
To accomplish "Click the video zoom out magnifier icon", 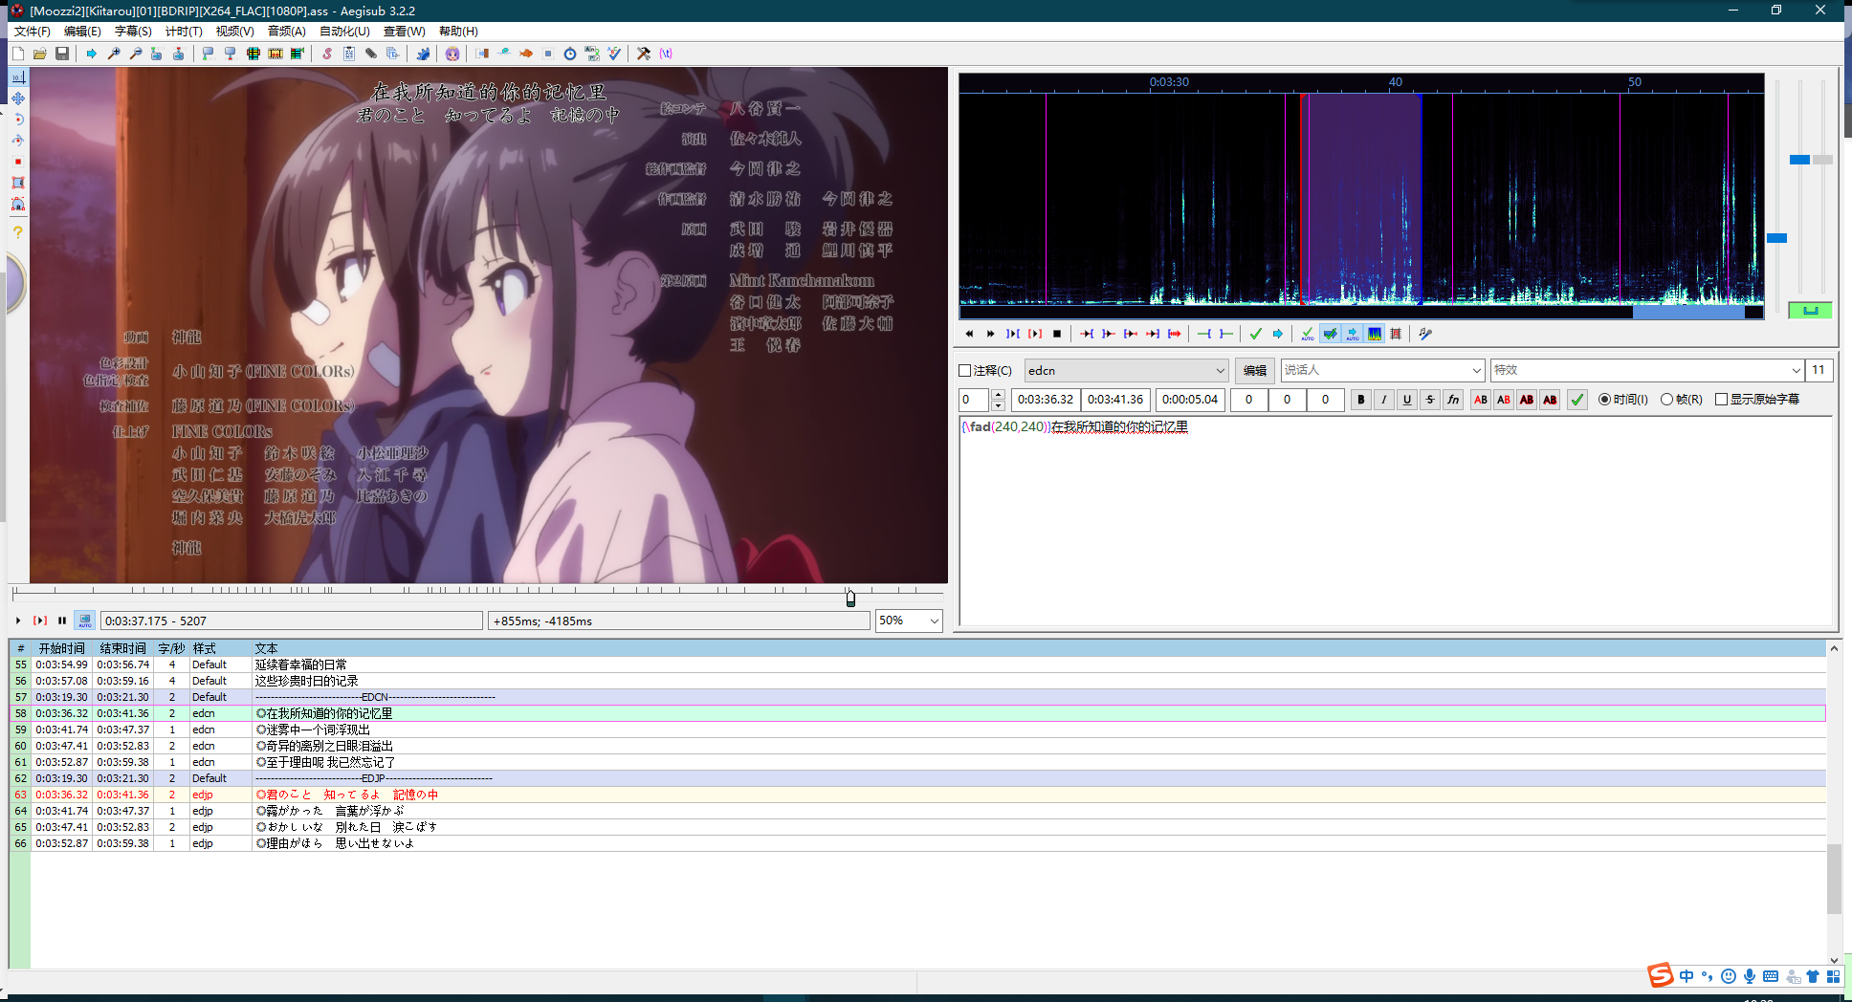I will 136,54.
